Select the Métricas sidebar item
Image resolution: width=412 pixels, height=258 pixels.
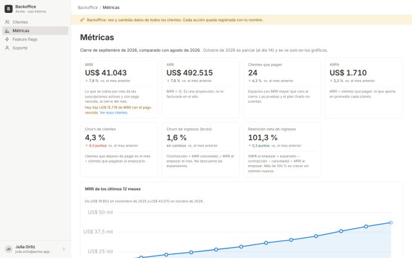click(35, 30)
